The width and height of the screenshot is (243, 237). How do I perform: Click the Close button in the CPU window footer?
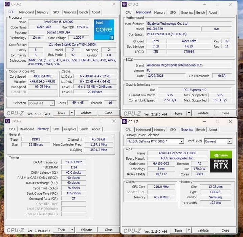(x=108, y=113)
